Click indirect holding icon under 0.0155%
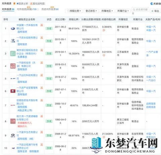The width and height of the screenshot is (161, 155). 104,55
